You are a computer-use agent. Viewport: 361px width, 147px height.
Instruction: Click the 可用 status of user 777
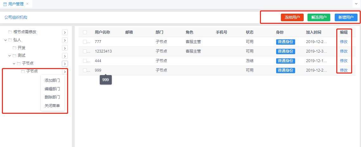[x=250, y=42]
